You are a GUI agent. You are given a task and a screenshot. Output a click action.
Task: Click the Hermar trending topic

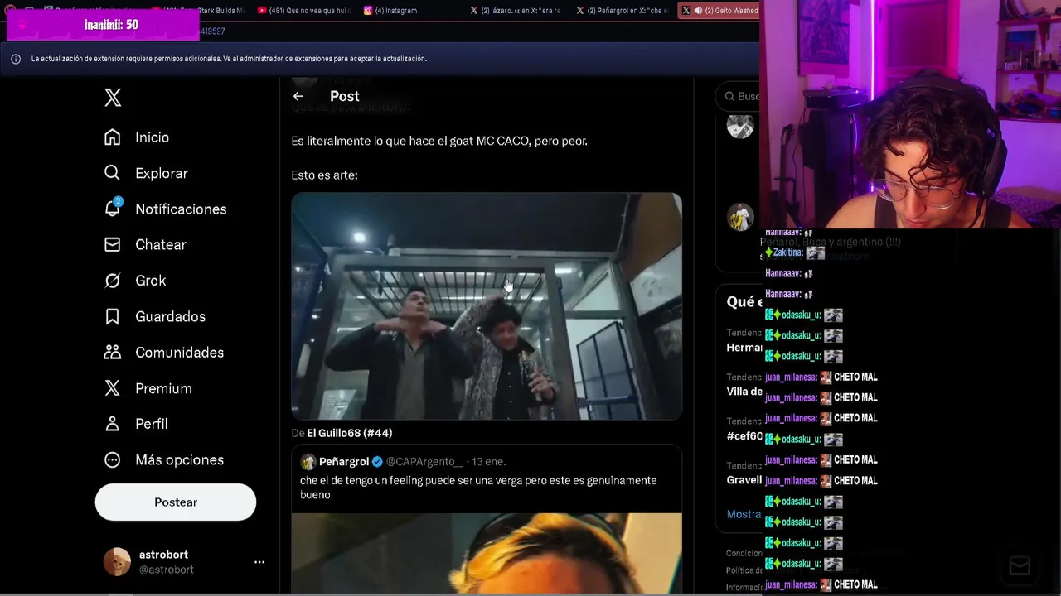point(744,348)
